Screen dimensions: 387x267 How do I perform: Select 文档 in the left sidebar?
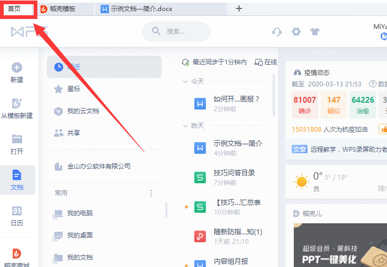pos(17,180)
